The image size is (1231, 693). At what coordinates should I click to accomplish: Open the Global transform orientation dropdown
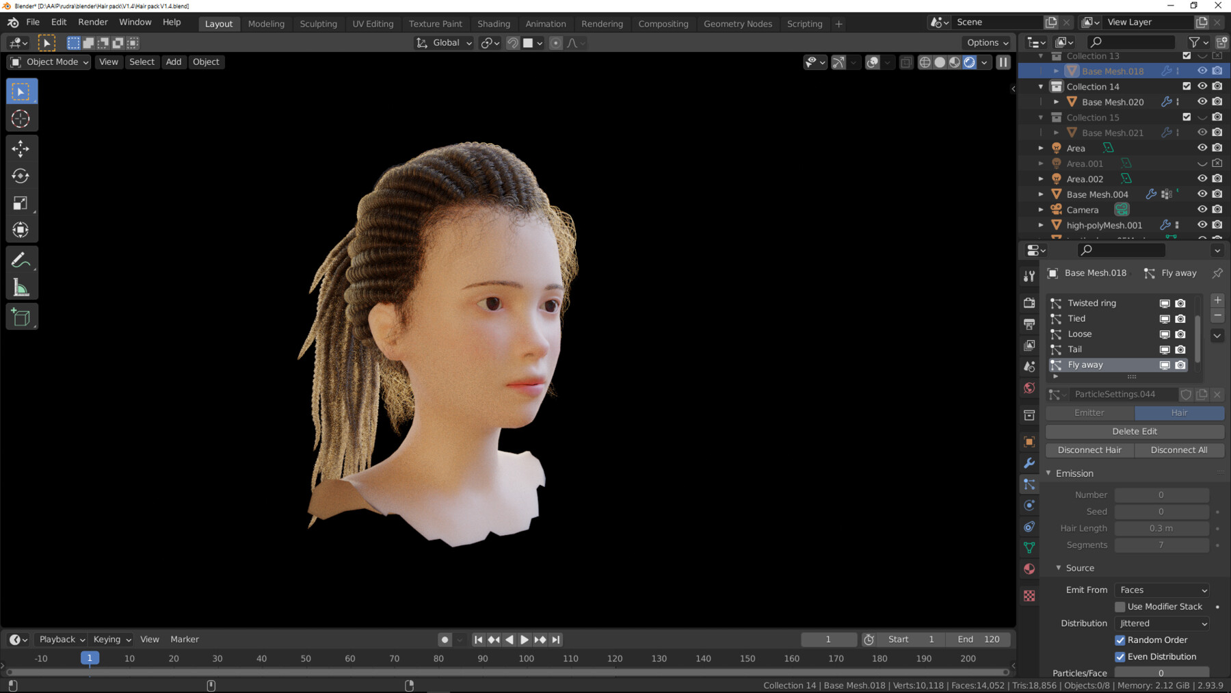pos(443,42)
